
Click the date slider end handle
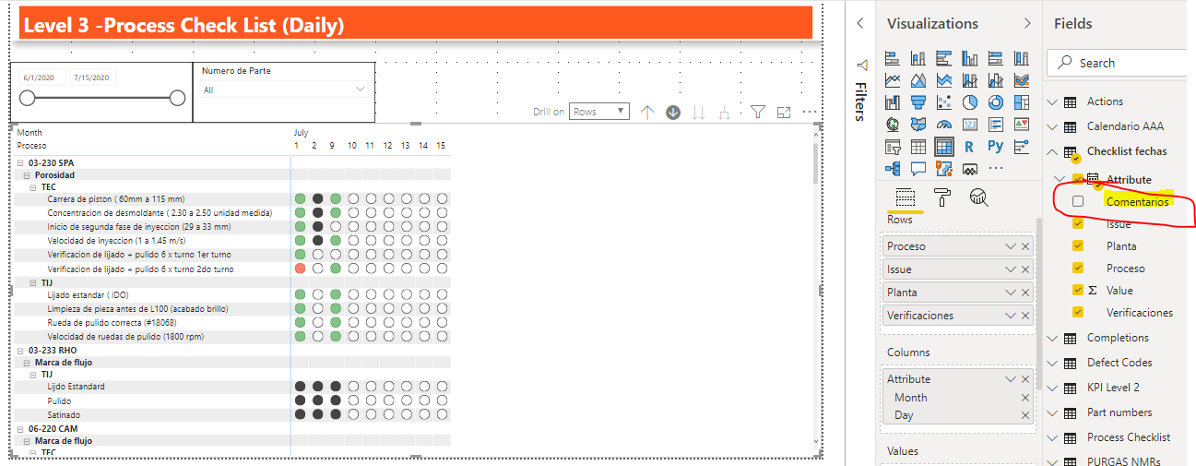[177, 99]
